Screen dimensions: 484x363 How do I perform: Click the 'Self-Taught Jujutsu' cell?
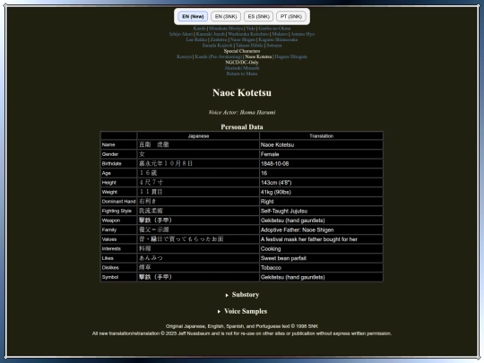click(322, 211)
